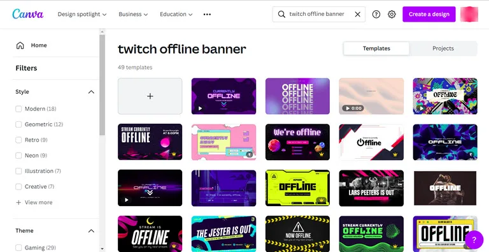This screenshot has height=252, width=489.
Task: Click the rupee badge on pink Currently Away card
Action: [x=249, y=154]
